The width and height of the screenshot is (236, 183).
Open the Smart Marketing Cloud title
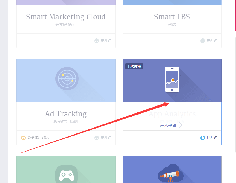(66, 17)
